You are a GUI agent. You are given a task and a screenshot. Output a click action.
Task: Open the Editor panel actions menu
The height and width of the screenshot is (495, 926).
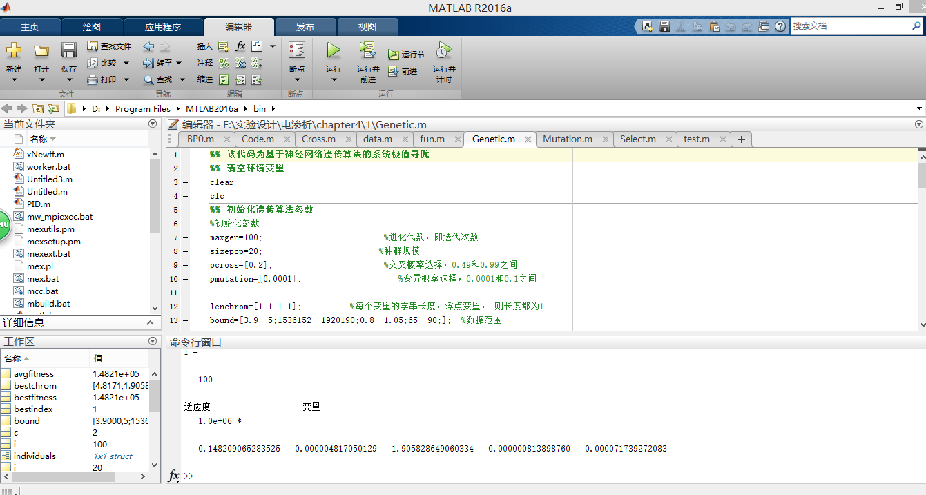(x=918, y=124)
